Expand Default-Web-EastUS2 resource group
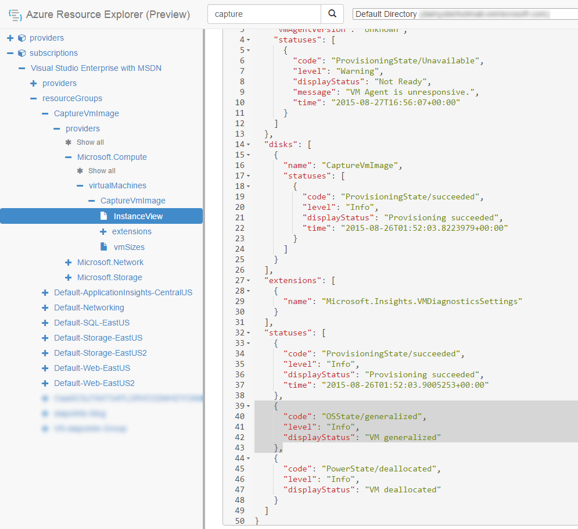This screenshot has height=529, width=578. [x=45, y=383]
